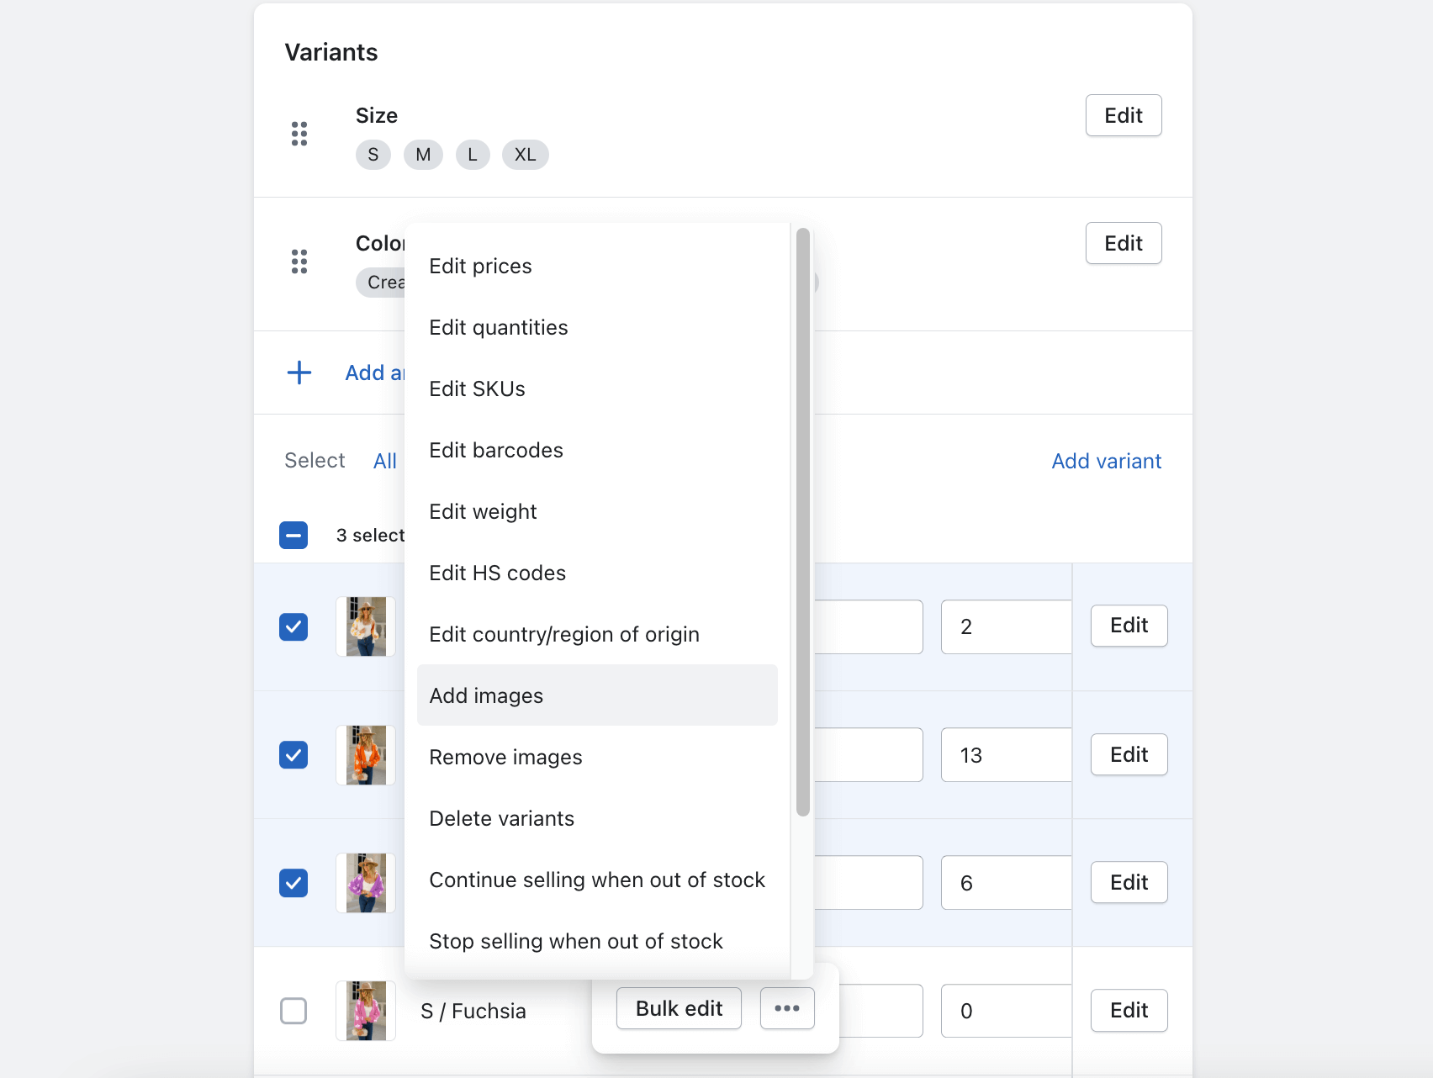Select Edit SKUs menu entry

(597, 388)
